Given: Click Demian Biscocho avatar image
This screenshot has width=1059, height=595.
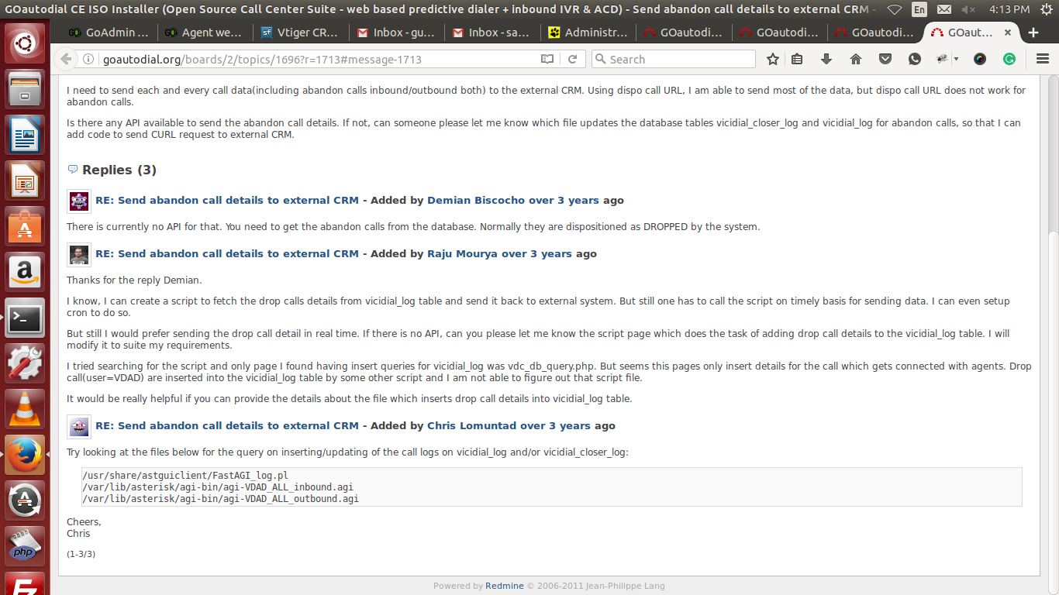Looking at the screenshot, I should [79, 201].
